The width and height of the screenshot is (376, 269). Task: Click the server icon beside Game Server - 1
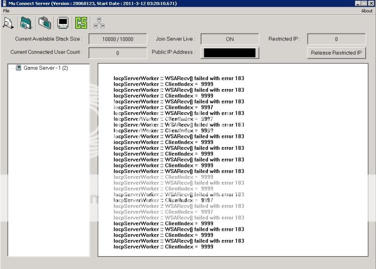pyautogui.click(x=18, y=68)
